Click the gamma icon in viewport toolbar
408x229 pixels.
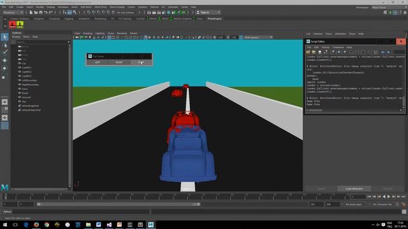(x=228, y=38)
